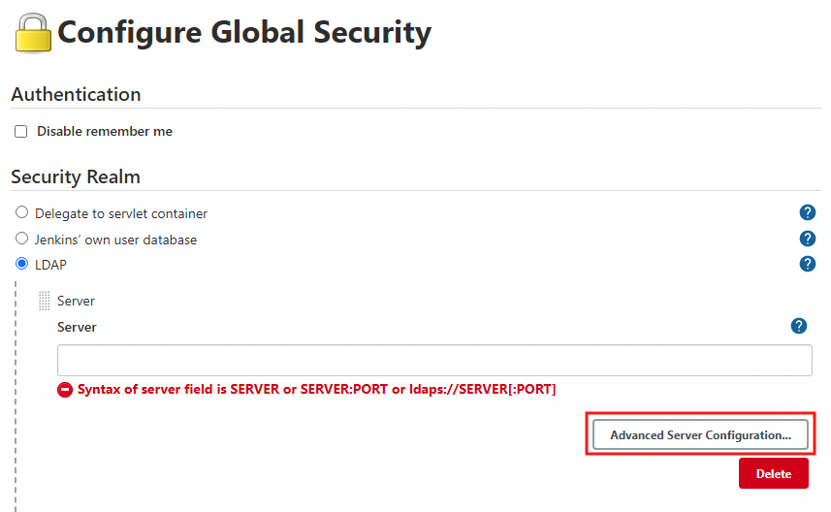831x512 pixels.
Task: Click the Authentication section heading
Action: (76, 94)
